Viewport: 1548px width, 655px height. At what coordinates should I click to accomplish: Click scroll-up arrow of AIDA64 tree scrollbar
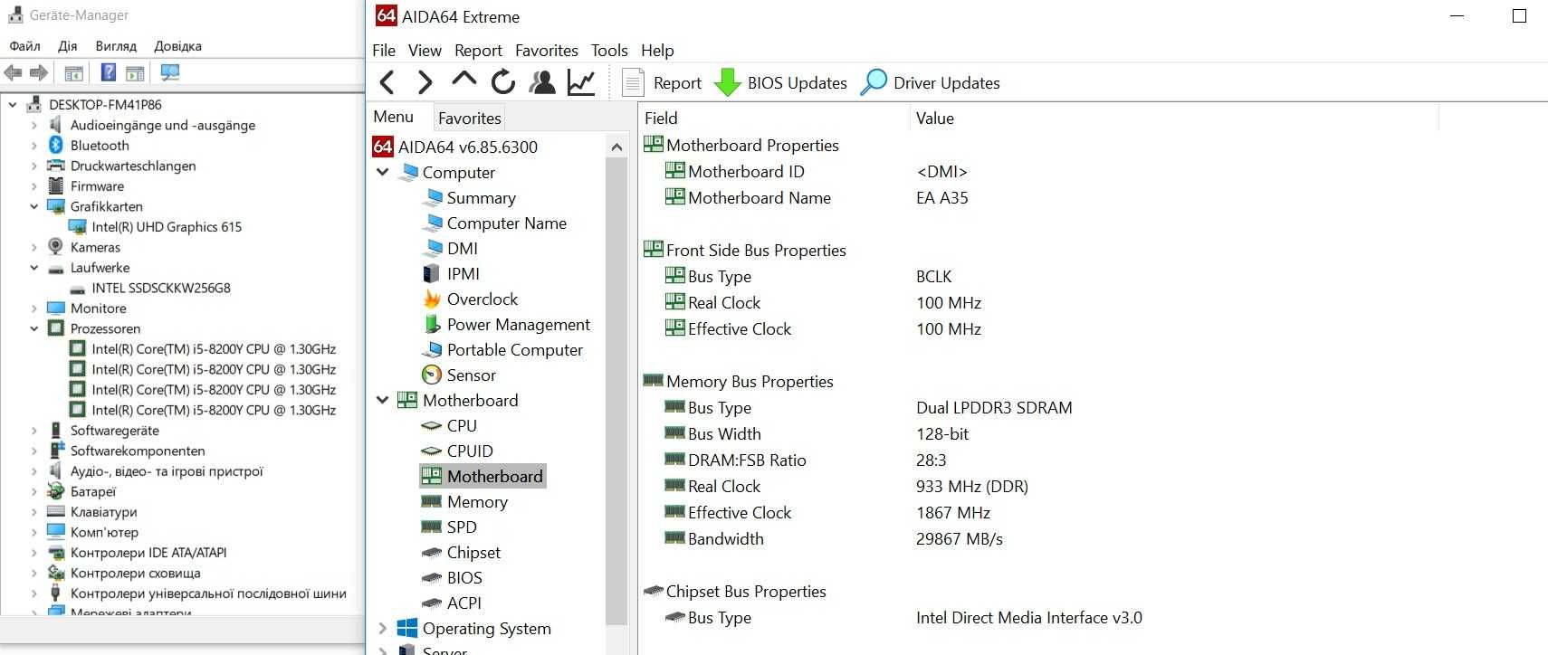[616, 147]
